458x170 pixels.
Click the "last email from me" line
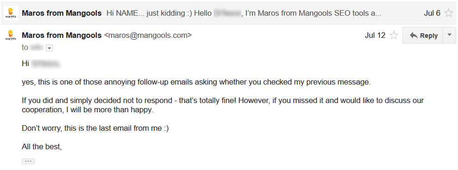point(95,128)
